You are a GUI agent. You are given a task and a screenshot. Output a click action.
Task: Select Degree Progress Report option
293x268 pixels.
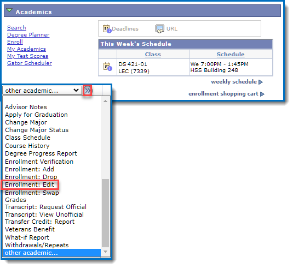[x=41, y=153]
